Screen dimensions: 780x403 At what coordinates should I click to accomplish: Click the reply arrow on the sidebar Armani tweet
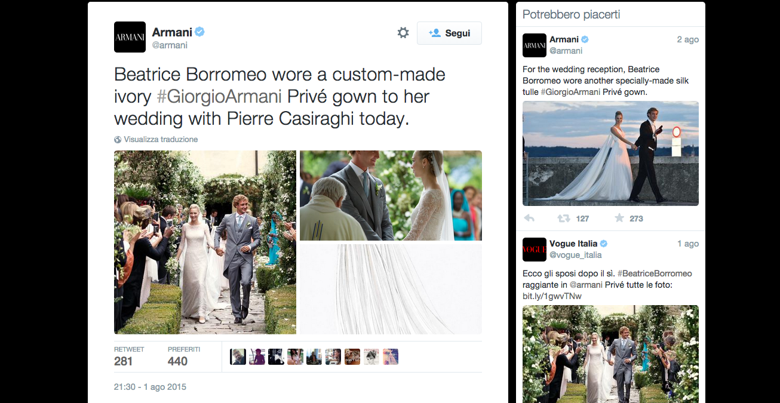pos(529,219)
